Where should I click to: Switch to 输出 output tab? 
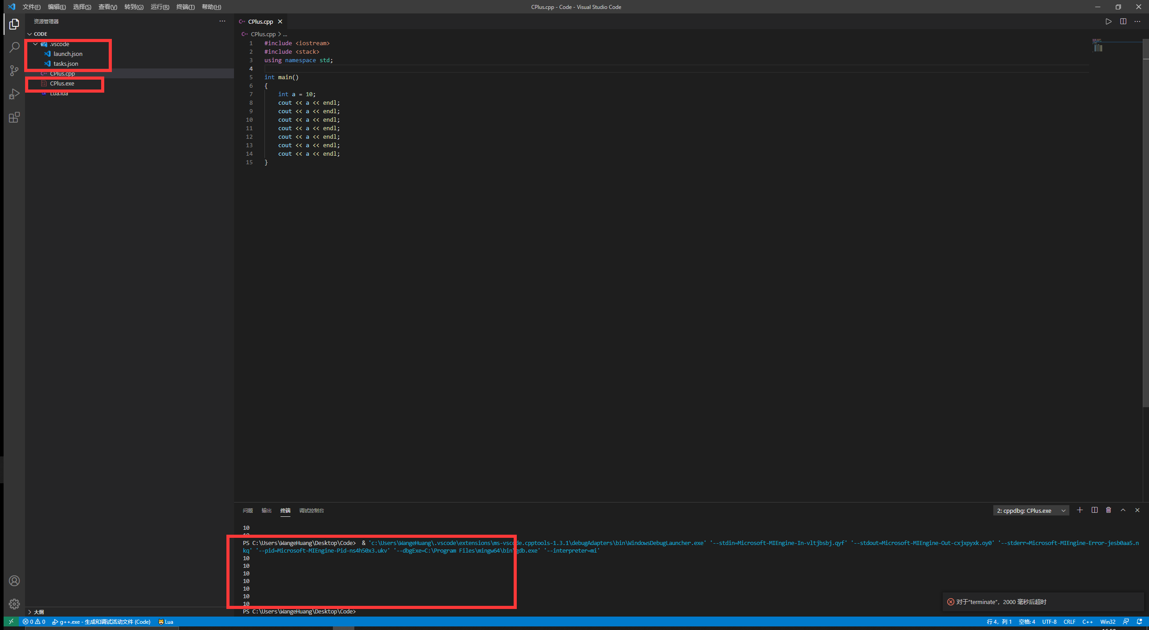[267, 511]
